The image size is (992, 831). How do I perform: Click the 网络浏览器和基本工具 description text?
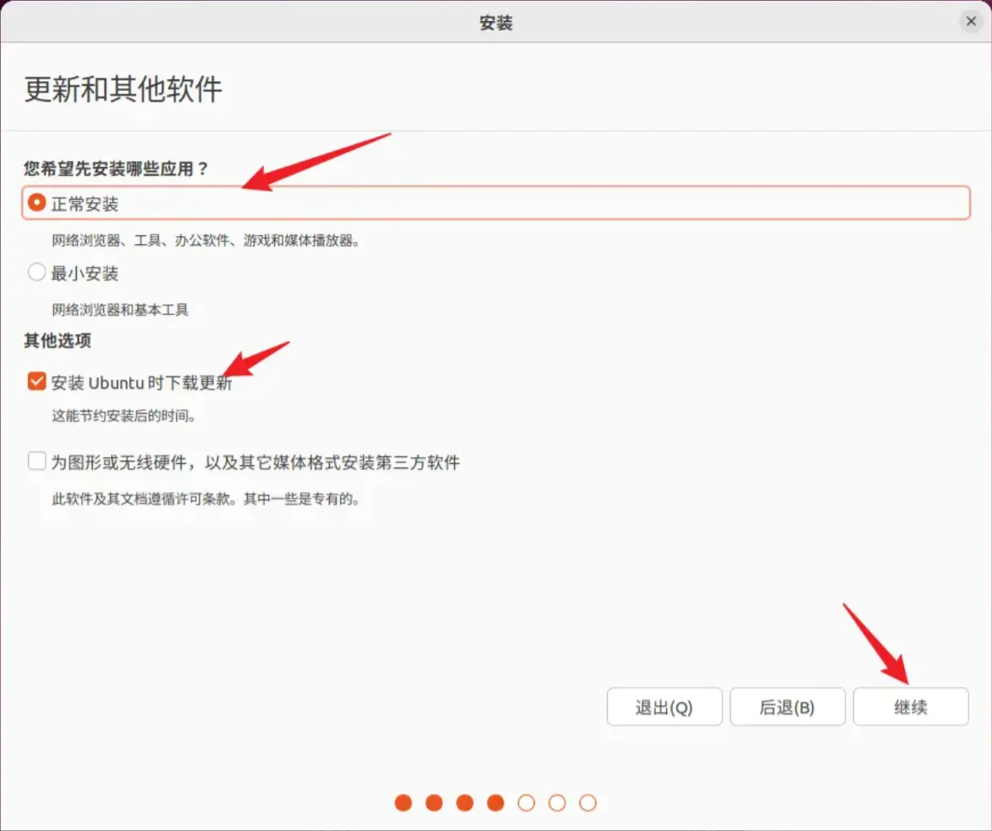(120, 310)
